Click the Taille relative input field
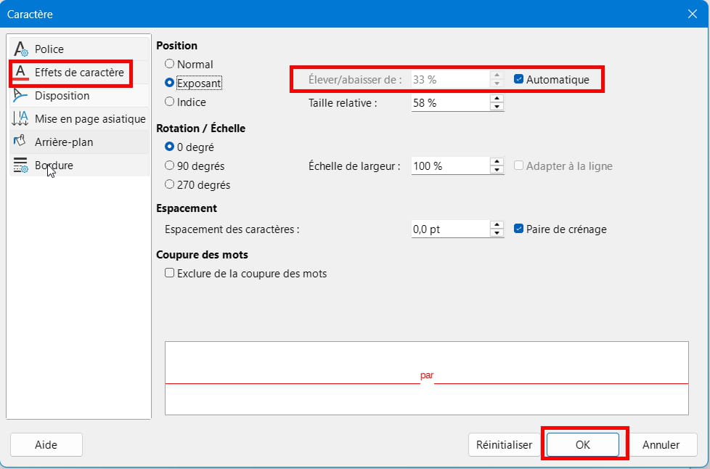Screen dimensions: 710x469 451,103
